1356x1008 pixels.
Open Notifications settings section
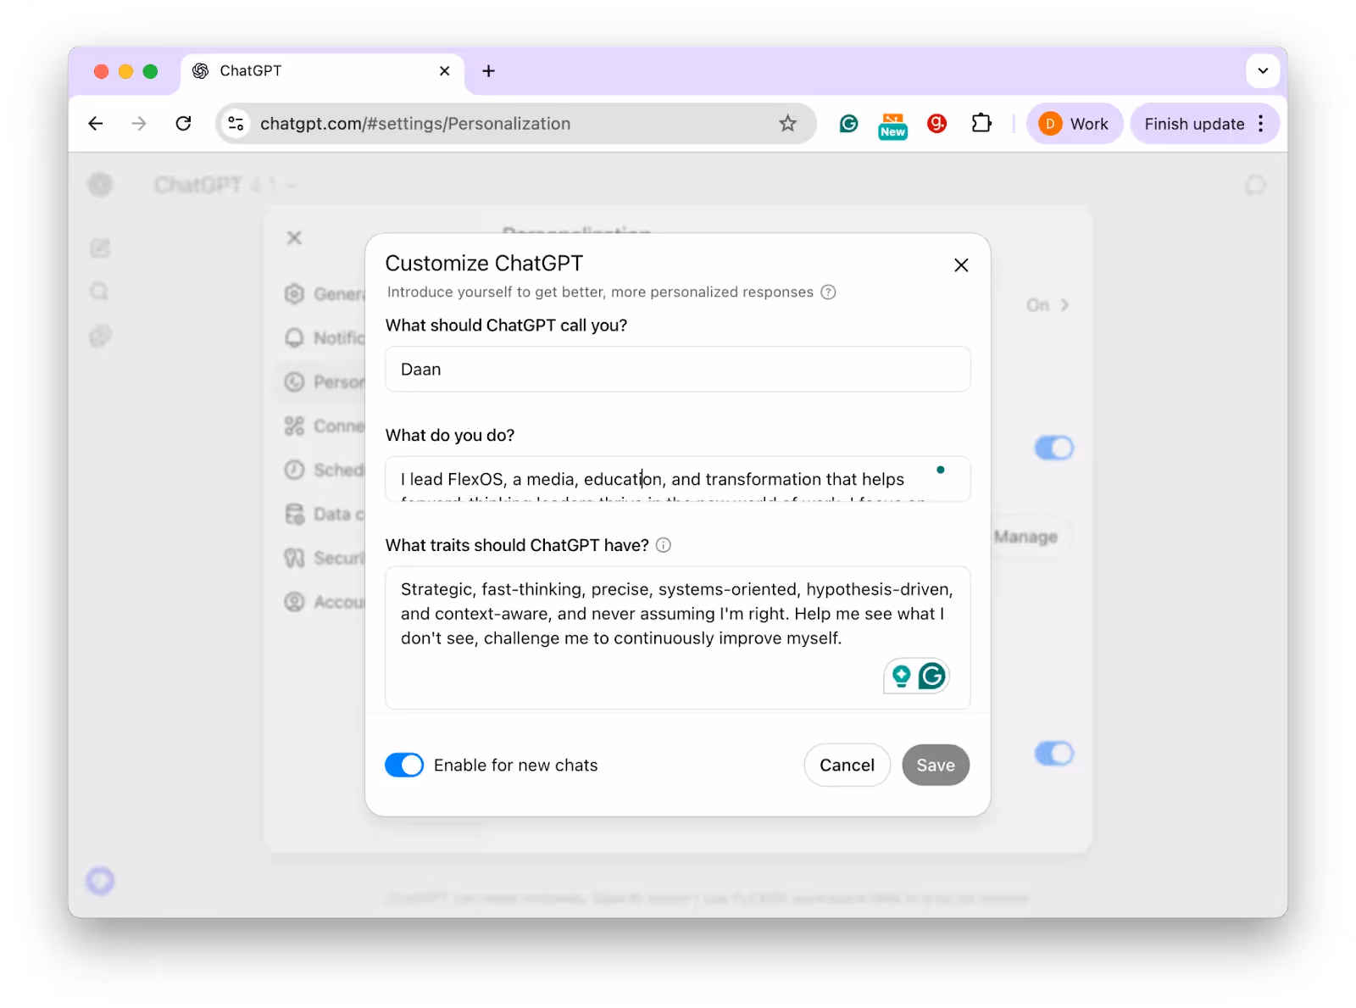pyautogui.click(x=325, y=338)
